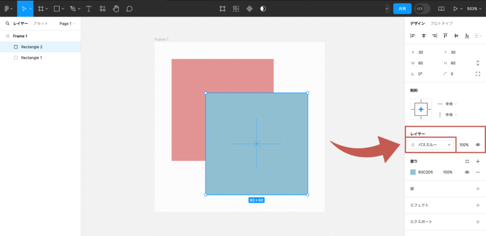486x236 pixels.
Task: Hide the 93C2D5 fill with eye icon
Action: pyautogui.click(x=467, y=172)
